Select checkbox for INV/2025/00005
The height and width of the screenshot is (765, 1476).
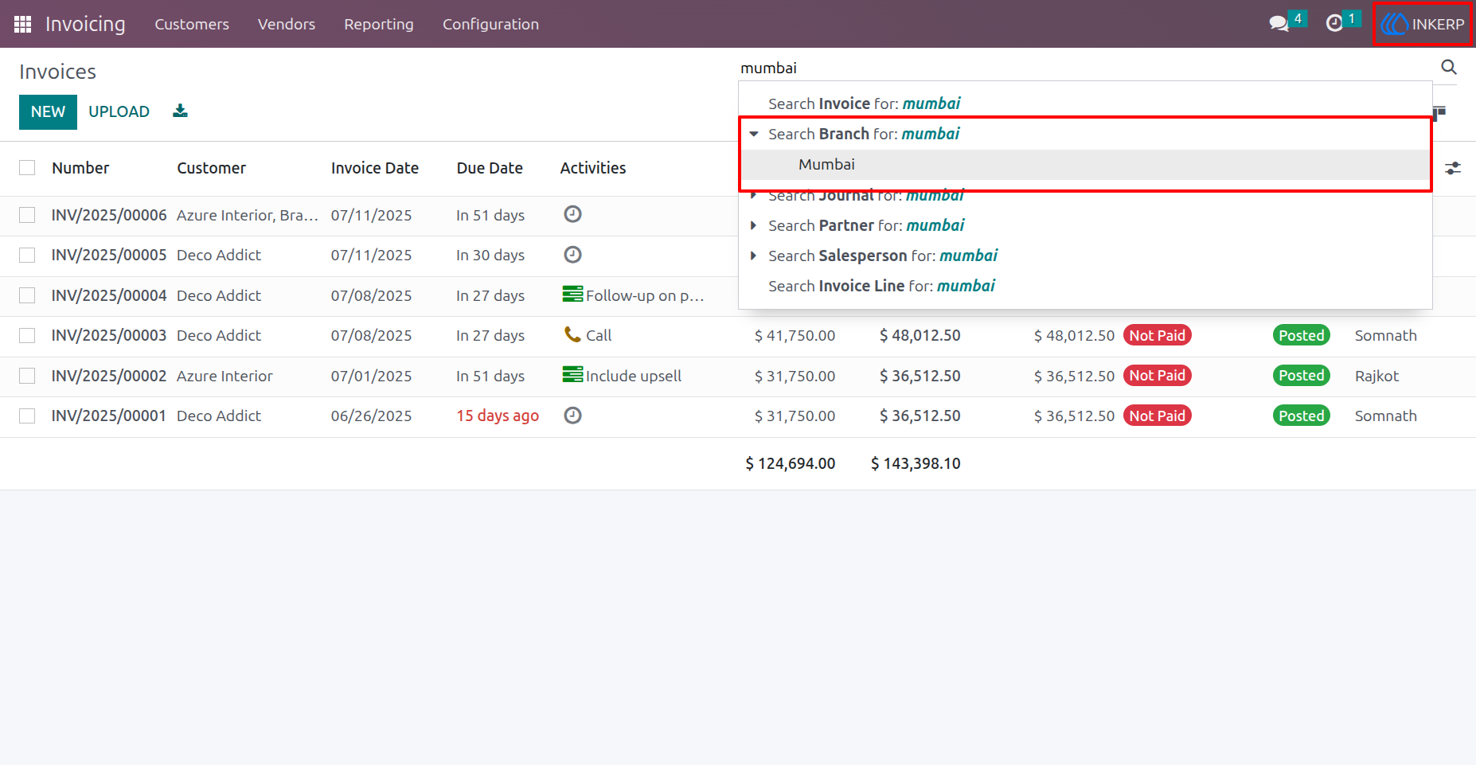point(27,255)
